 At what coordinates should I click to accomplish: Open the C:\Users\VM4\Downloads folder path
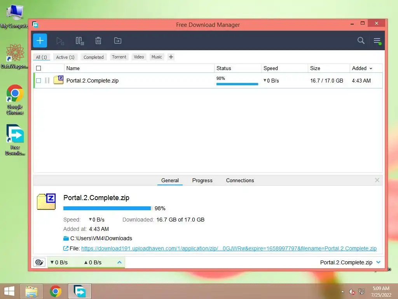point(101,238)
